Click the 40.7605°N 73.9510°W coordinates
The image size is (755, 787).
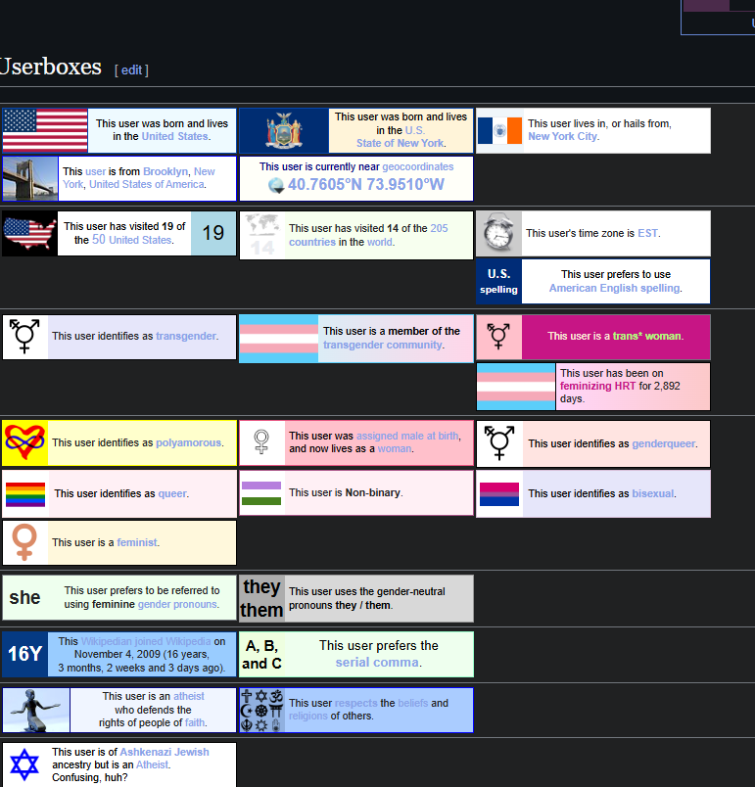pyautogui.click(x=365, y=184)
